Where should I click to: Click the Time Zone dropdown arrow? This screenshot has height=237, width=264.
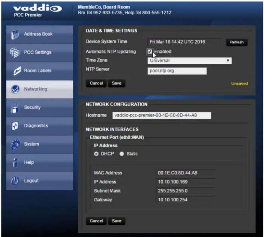pos(228,60)
